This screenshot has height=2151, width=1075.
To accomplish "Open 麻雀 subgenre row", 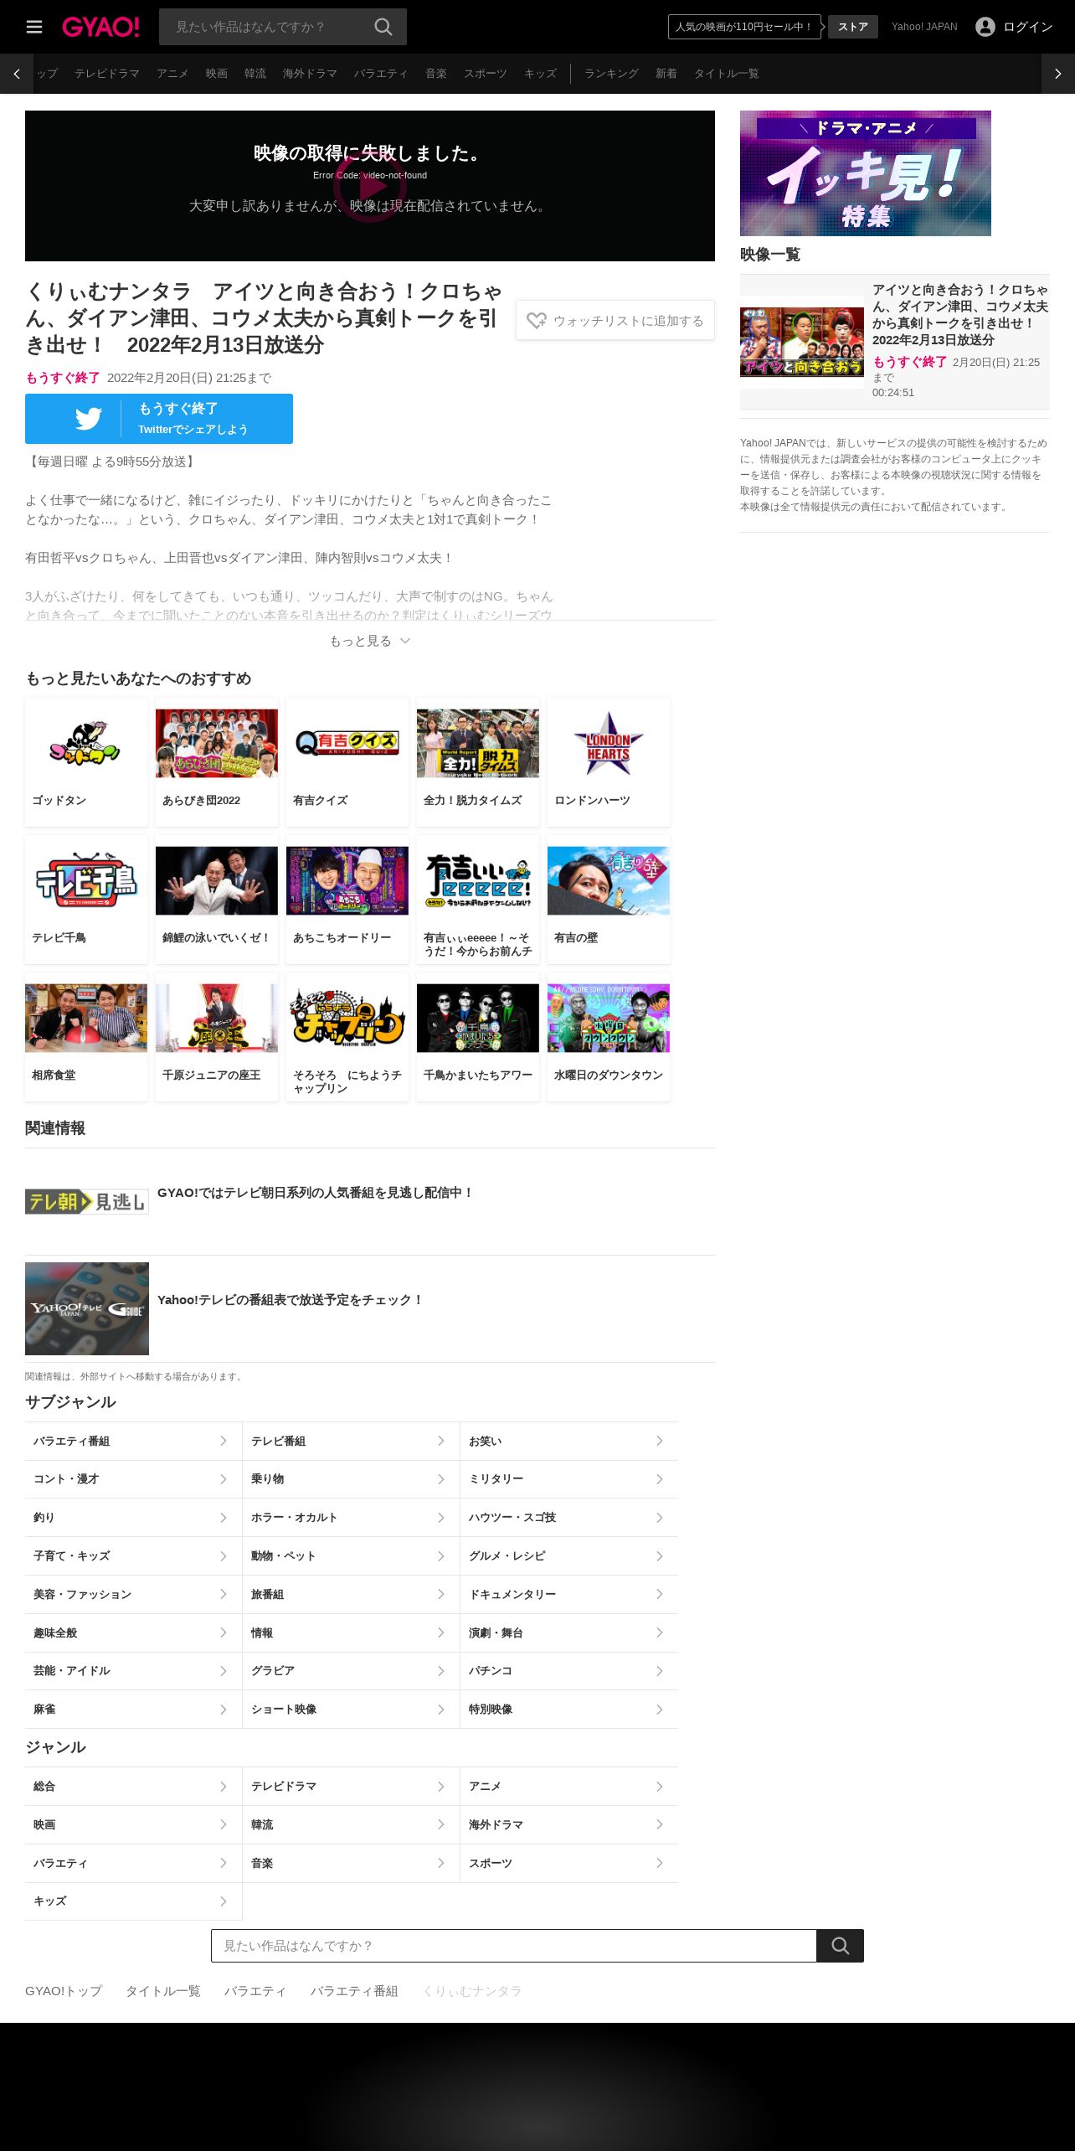I will [133, 1710].
